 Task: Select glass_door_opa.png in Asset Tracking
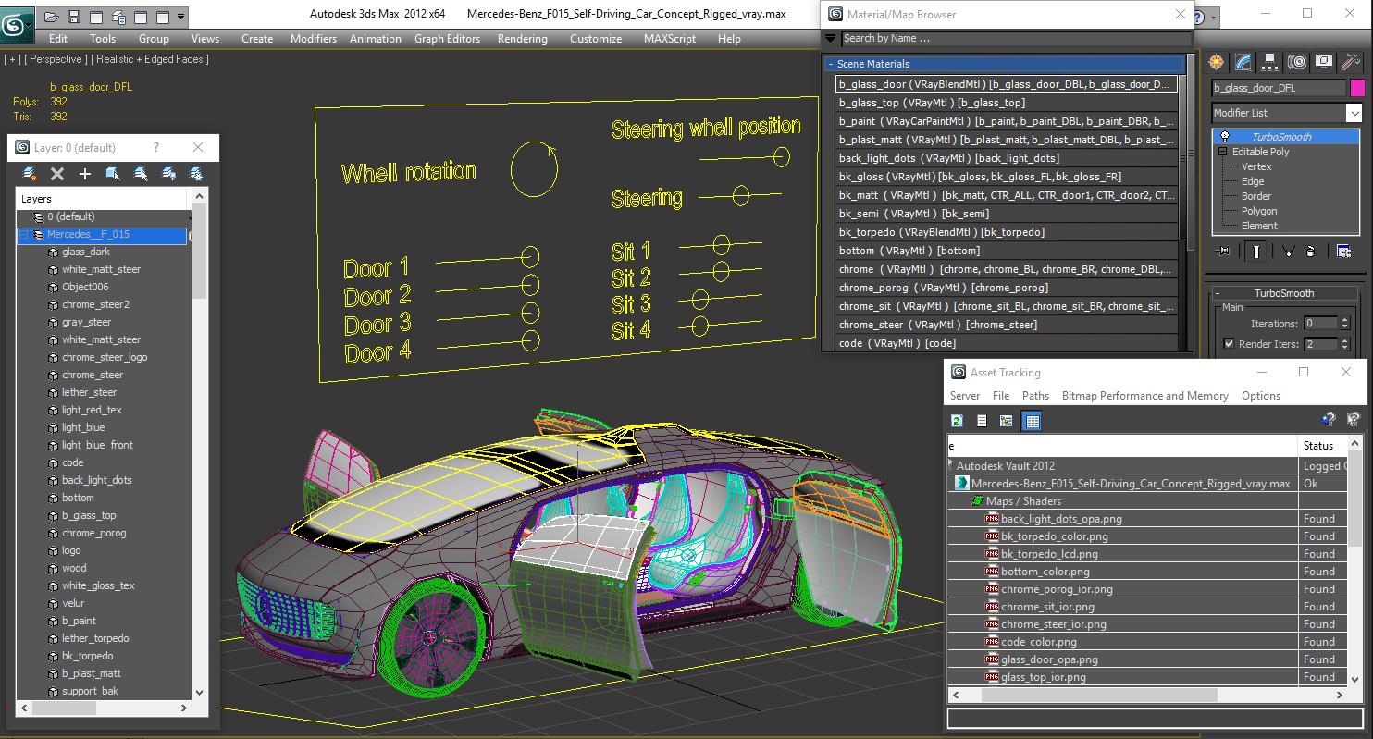click(1049, 659)
